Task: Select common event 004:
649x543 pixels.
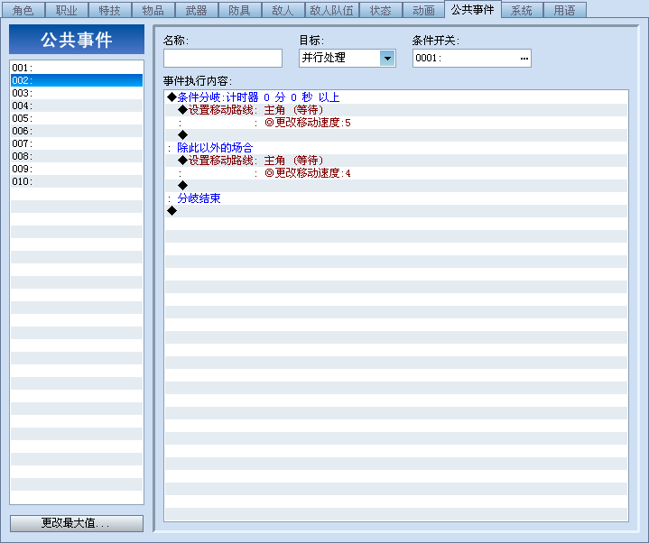Action: click(77, 106)
